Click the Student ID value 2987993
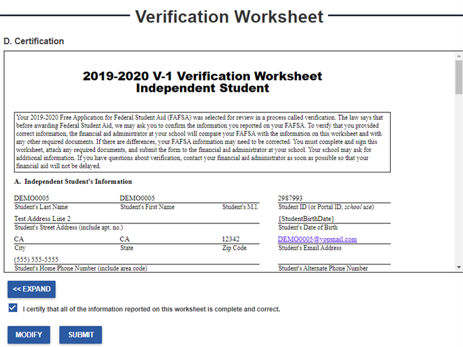This screenshot has height=347, width=463. 290,198
